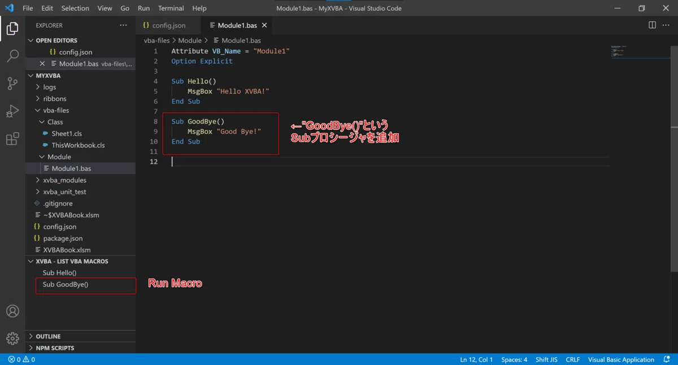Click the errors and warnings status indicator
This screenshot has height=365, width=678.
[21, 359]
